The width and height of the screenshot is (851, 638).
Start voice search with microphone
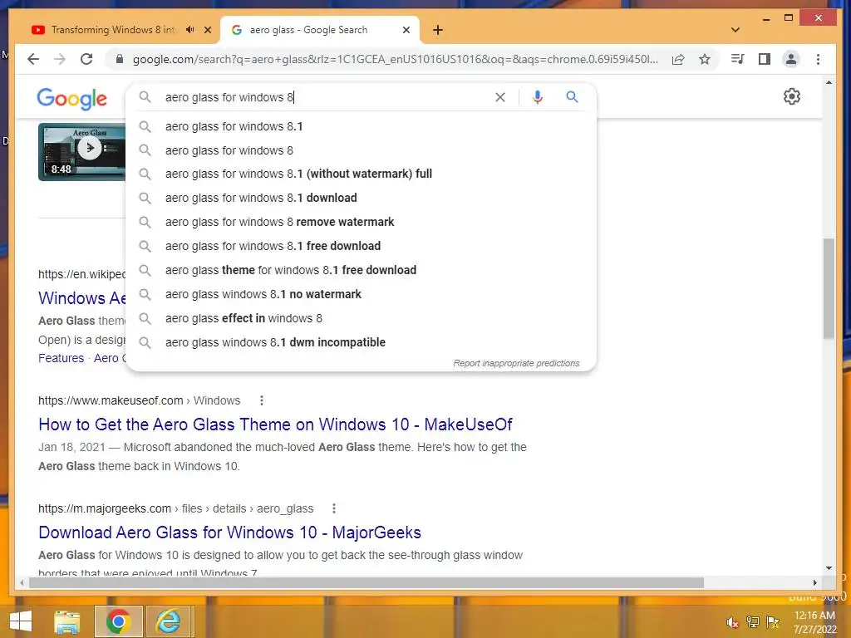click(x=538, y=97)
